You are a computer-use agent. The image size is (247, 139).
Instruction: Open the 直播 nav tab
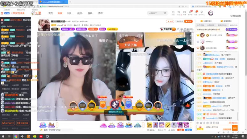point(60,13)
